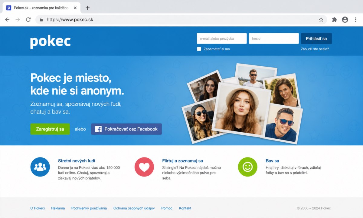Viewport: 363px width, 218px height.
Task: Click the Flirtuj a zoznamuj sa heading
Action: [x=182, y=161]
